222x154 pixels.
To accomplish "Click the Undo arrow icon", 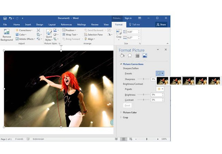I will click(10, 18).
